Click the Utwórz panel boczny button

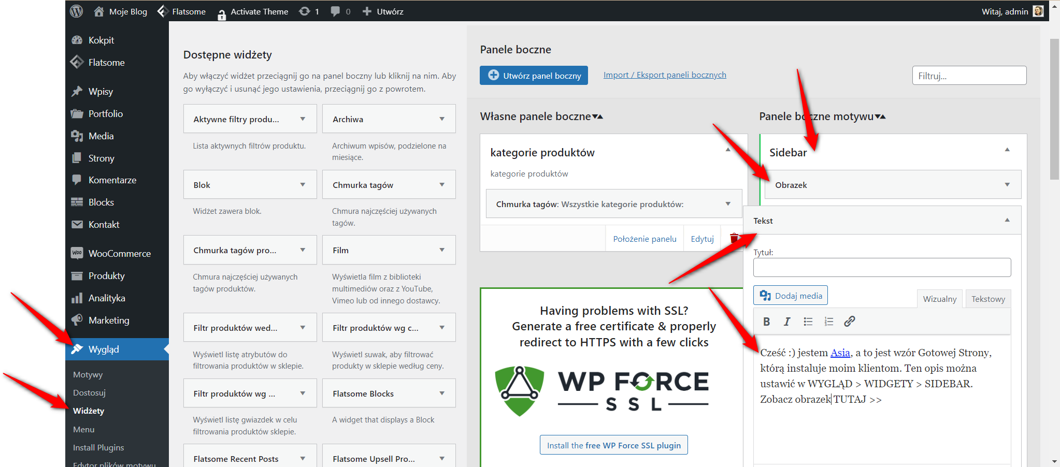534,76
